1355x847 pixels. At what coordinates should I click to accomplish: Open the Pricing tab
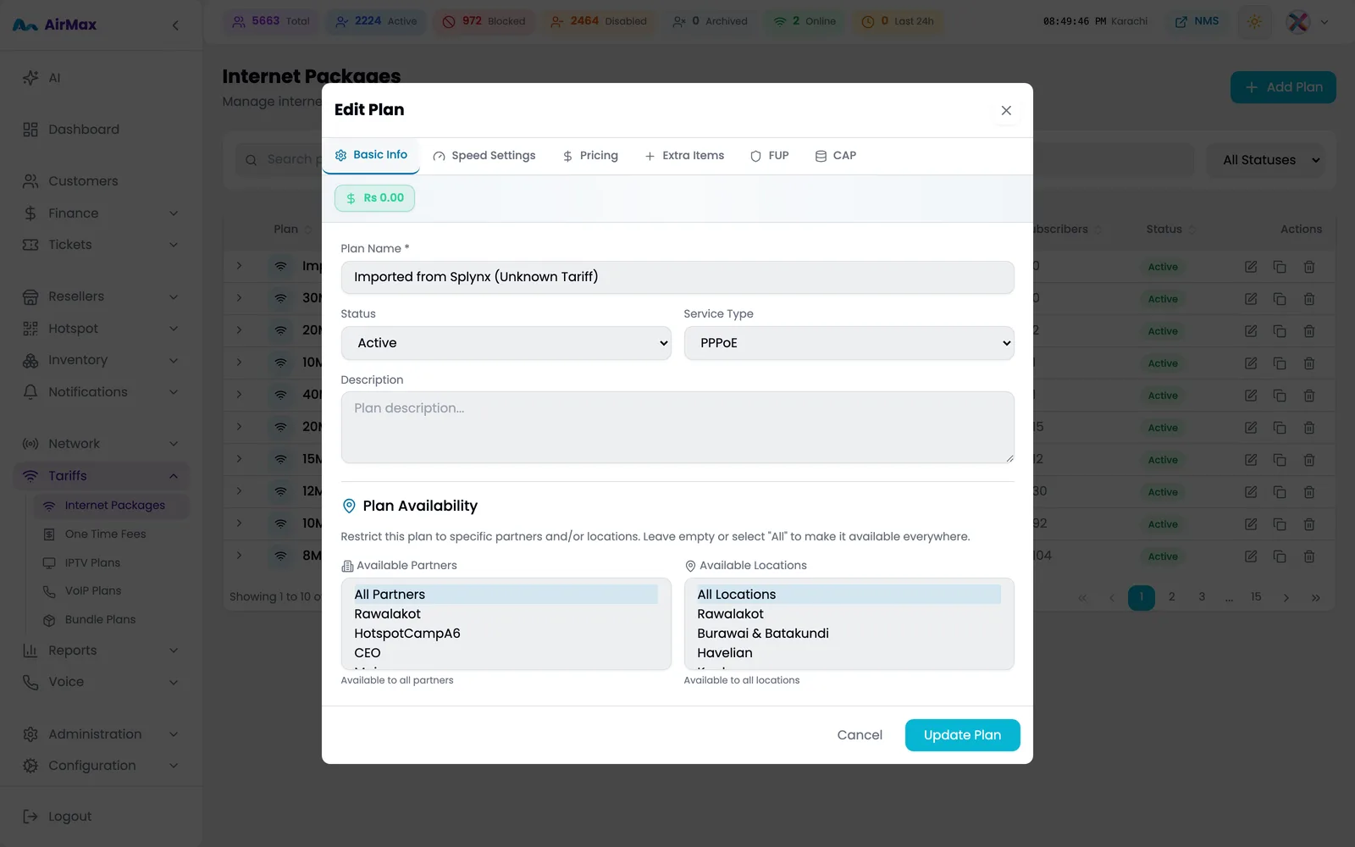point(590,156)
